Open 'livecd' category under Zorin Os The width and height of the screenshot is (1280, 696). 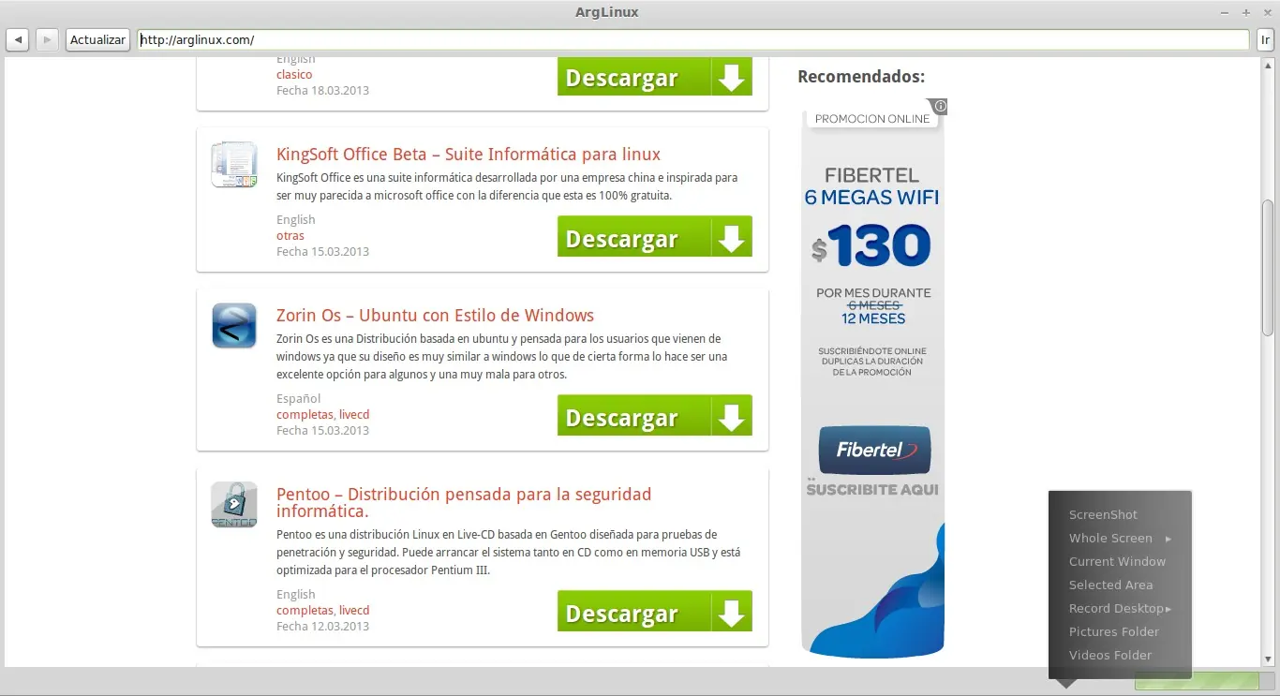coord(354,415)
